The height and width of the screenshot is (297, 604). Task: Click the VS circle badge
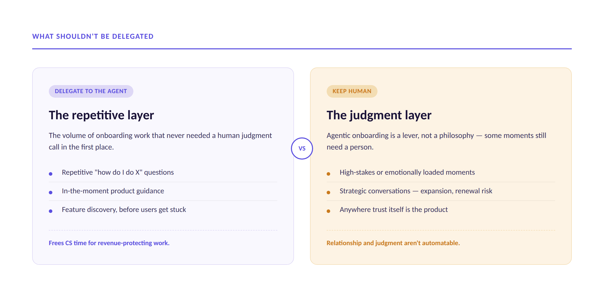302,148
